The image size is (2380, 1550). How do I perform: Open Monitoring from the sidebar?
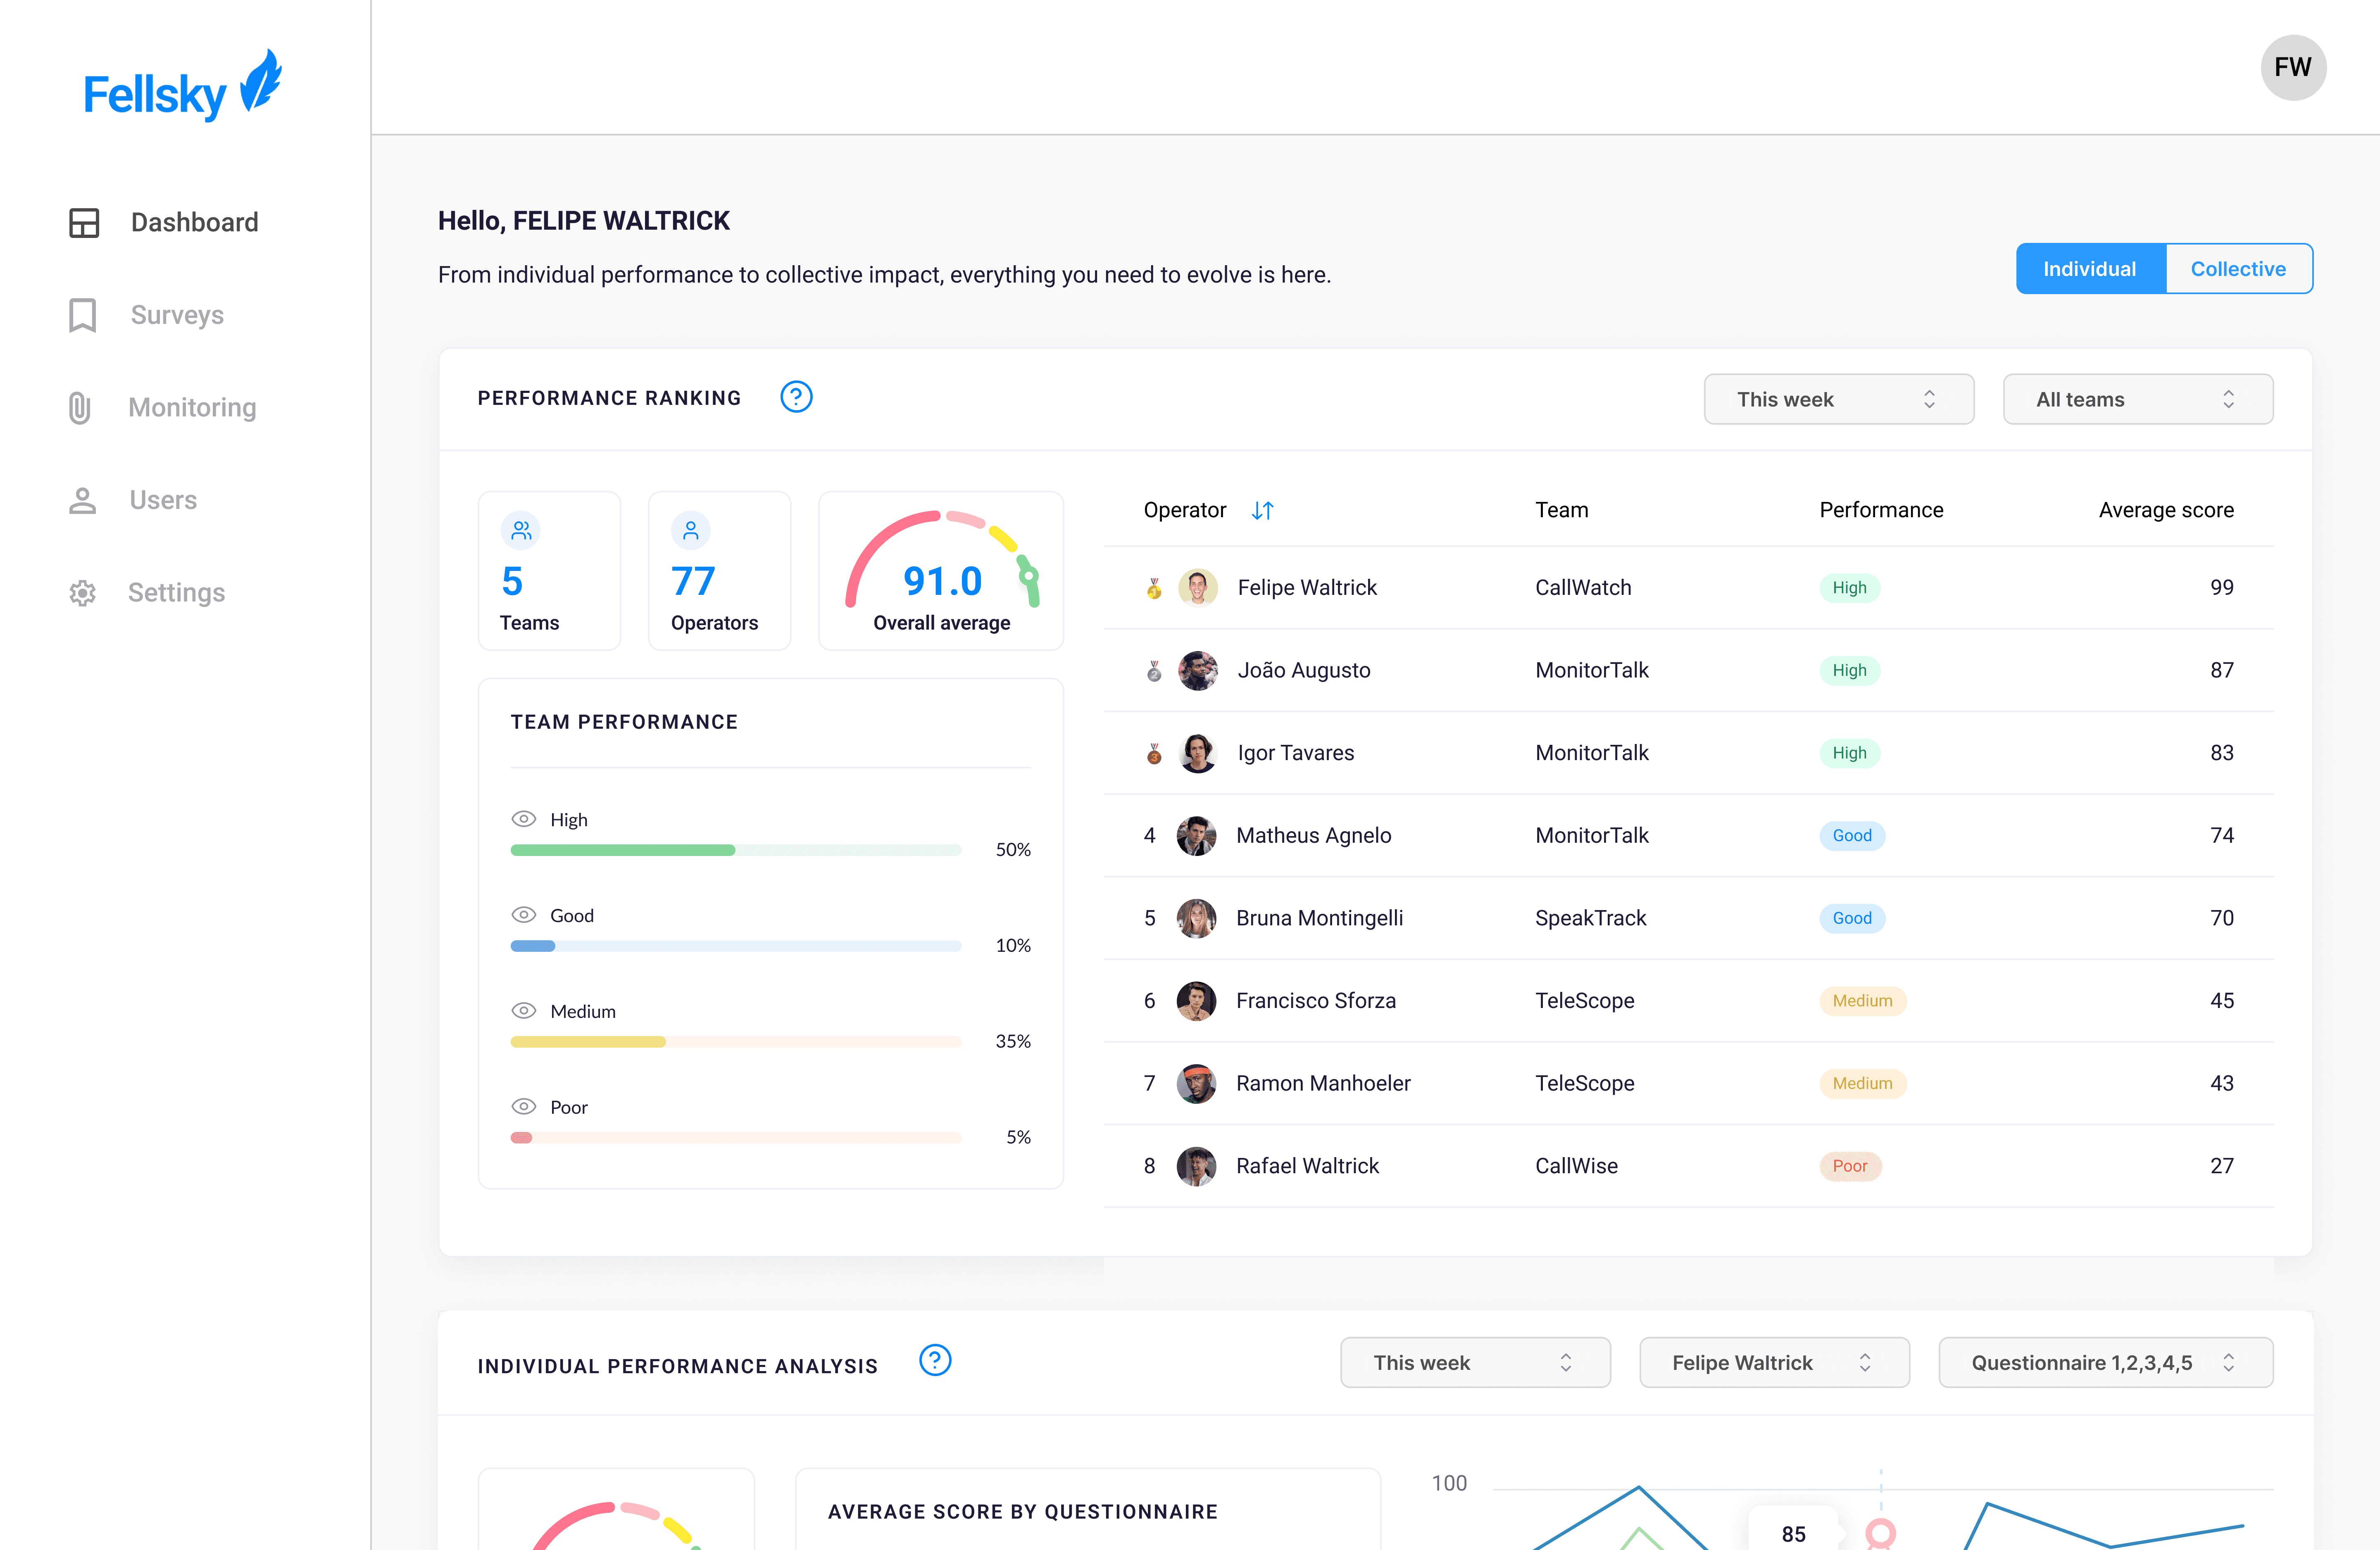(192, 407)
